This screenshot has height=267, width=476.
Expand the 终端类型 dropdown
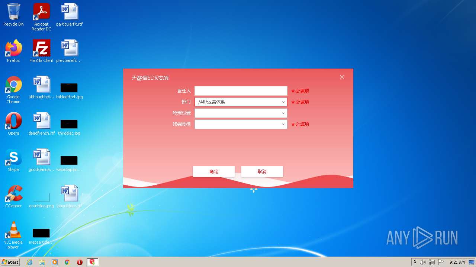[241, 124]
